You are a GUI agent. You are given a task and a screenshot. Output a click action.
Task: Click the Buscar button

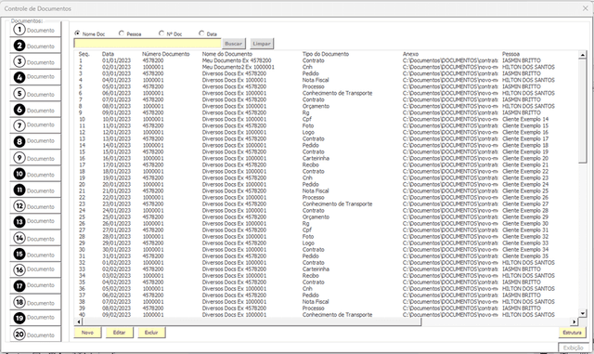[233, 44]
